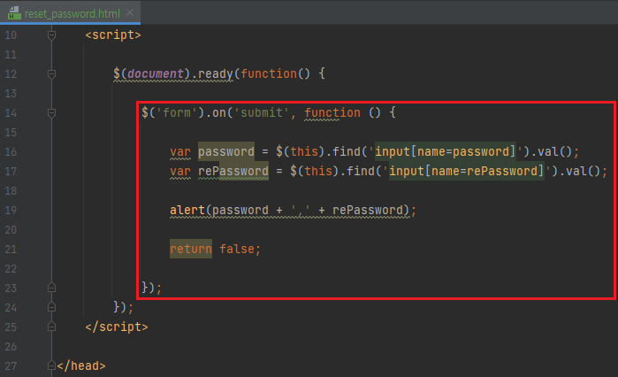618x377 pixels.
Task: Click the fold end marker at line 24
Action: click(51, 307)
